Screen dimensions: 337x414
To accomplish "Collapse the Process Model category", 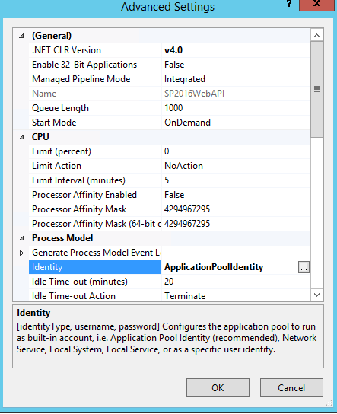I will coord(21,238).
